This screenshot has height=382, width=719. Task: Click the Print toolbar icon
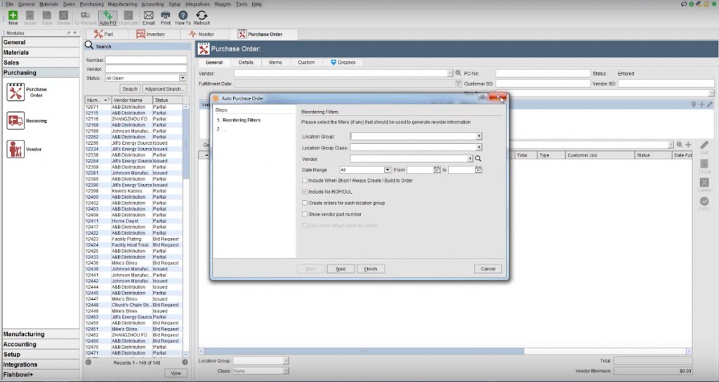pyautogui.click(x=166, y=17)
